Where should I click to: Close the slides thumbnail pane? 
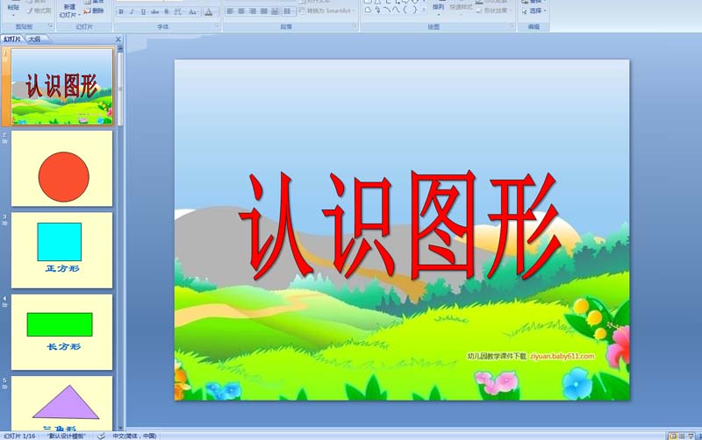[x=118, y=39]
